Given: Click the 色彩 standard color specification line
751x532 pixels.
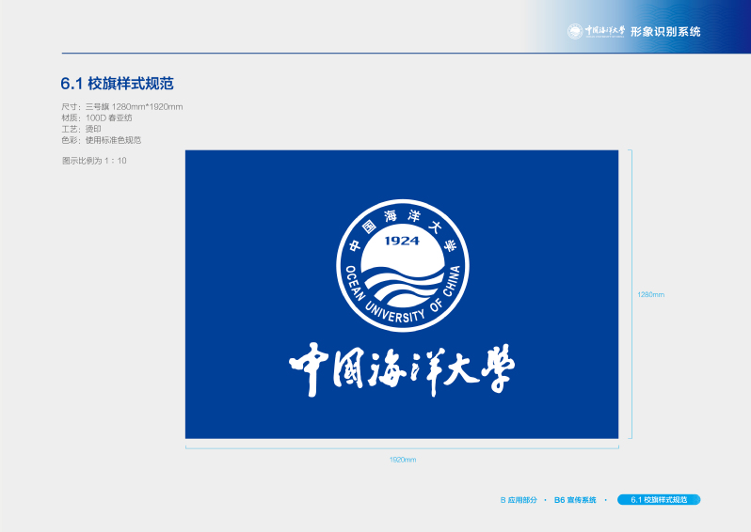Looking at the screenshot, I should [x=102, y=140].
